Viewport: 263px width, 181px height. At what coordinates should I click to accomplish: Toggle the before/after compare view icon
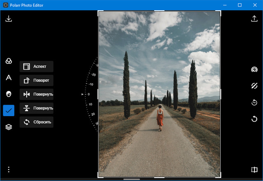pyautogui.click(x=254, y=170)
